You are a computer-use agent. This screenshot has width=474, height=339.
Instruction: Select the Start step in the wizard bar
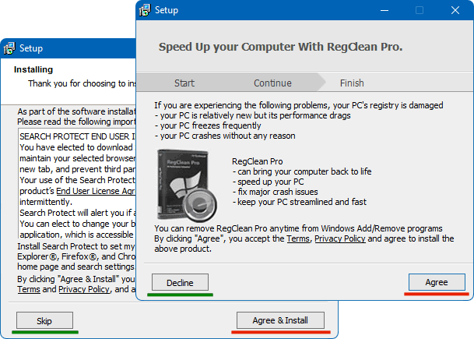[x=184, y=83]
